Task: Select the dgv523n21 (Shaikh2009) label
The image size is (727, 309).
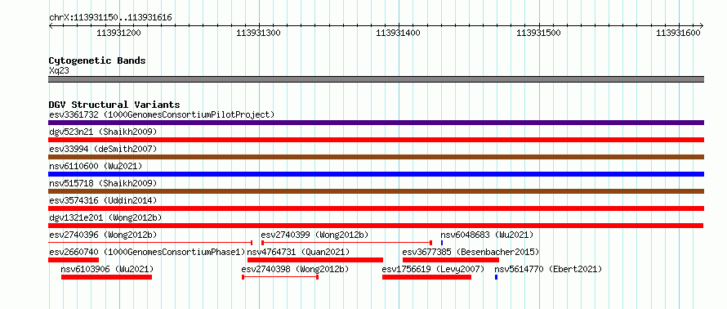Action: tap(103, 132)
